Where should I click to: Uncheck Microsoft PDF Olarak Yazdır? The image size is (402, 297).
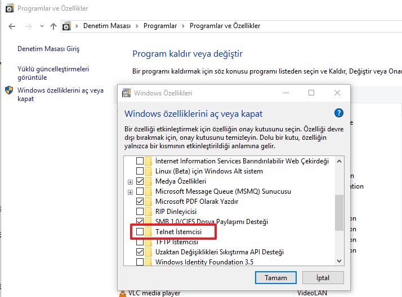pos(140,202)
